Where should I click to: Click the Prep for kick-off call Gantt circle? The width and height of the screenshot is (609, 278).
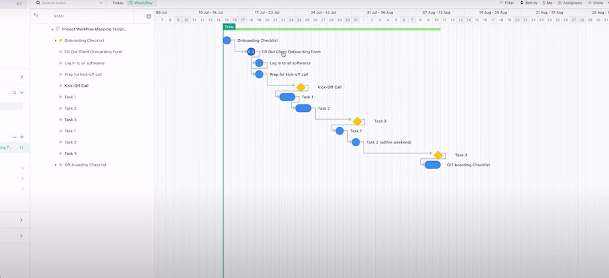(x=259, y=74)
